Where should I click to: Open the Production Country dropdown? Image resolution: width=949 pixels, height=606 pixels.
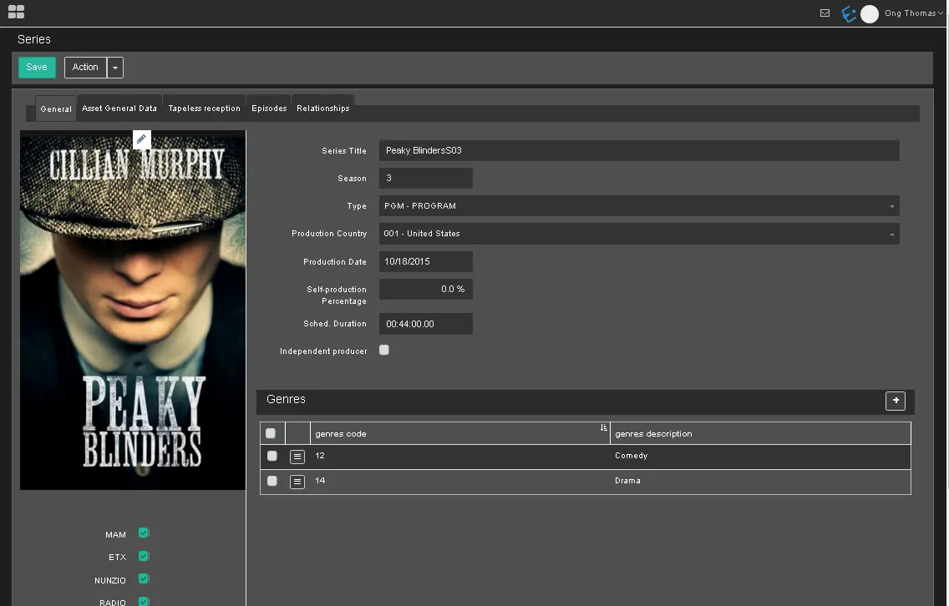tap(891, 235)
